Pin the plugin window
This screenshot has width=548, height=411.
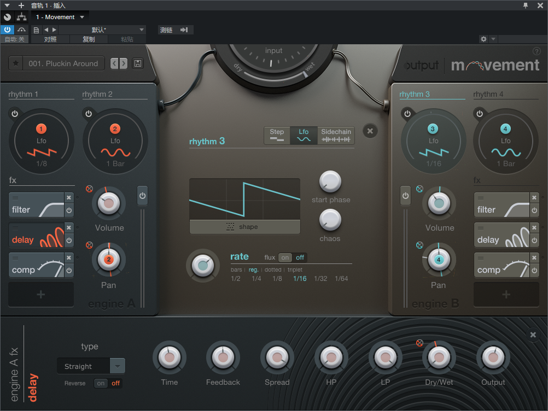click(525, 5)
